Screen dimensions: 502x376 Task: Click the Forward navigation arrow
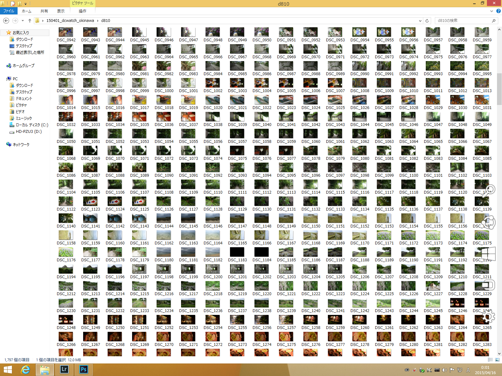15,21
